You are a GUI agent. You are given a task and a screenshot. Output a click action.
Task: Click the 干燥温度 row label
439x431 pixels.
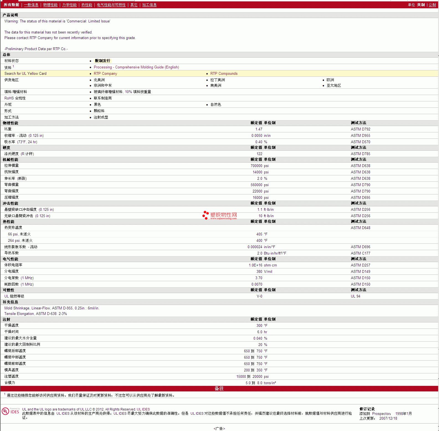[x=11, y=325]
